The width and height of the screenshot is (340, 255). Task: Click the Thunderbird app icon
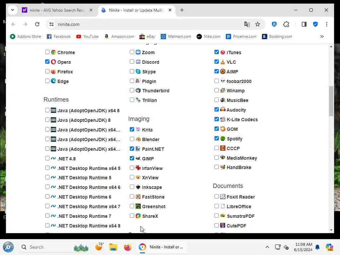[x=138, y=90]
